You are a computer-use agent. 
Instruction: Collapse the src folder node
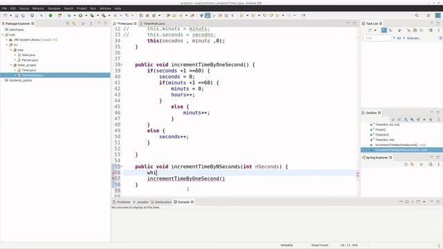(x=7, y=45)
